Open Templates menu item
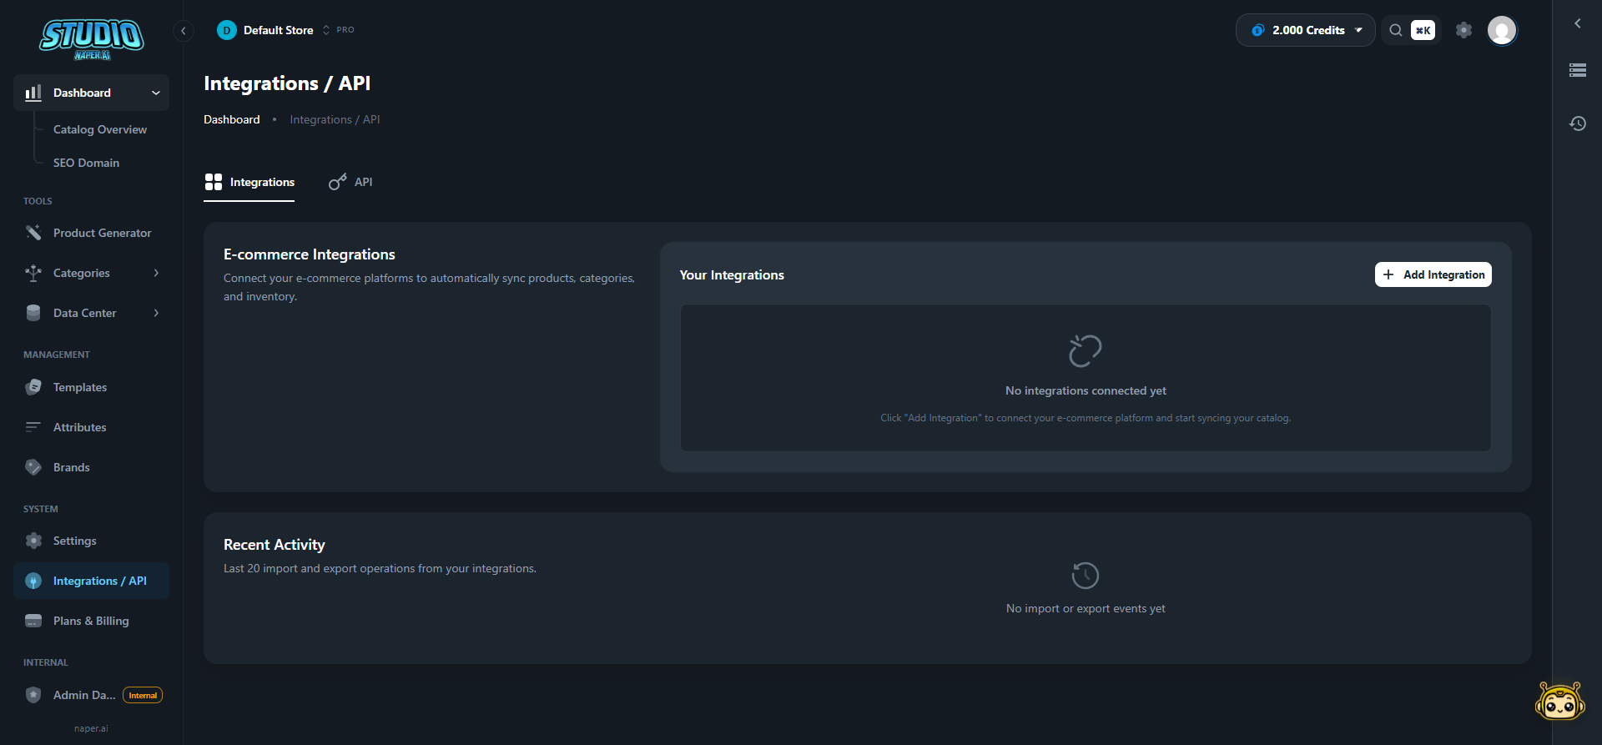The image size is (1602, 745). tap(91, 387)
